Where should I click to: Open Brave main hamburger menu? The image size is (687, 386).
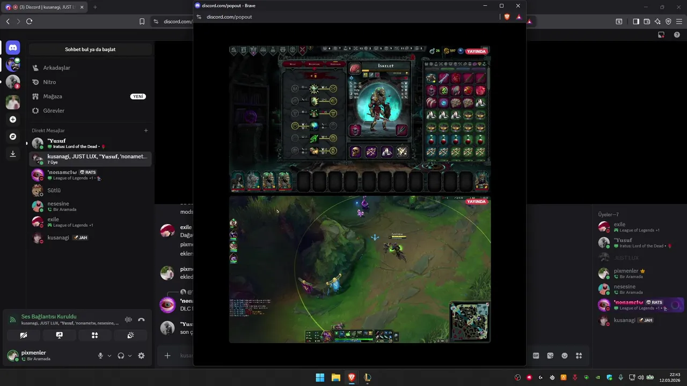click(x=679, y=21)
